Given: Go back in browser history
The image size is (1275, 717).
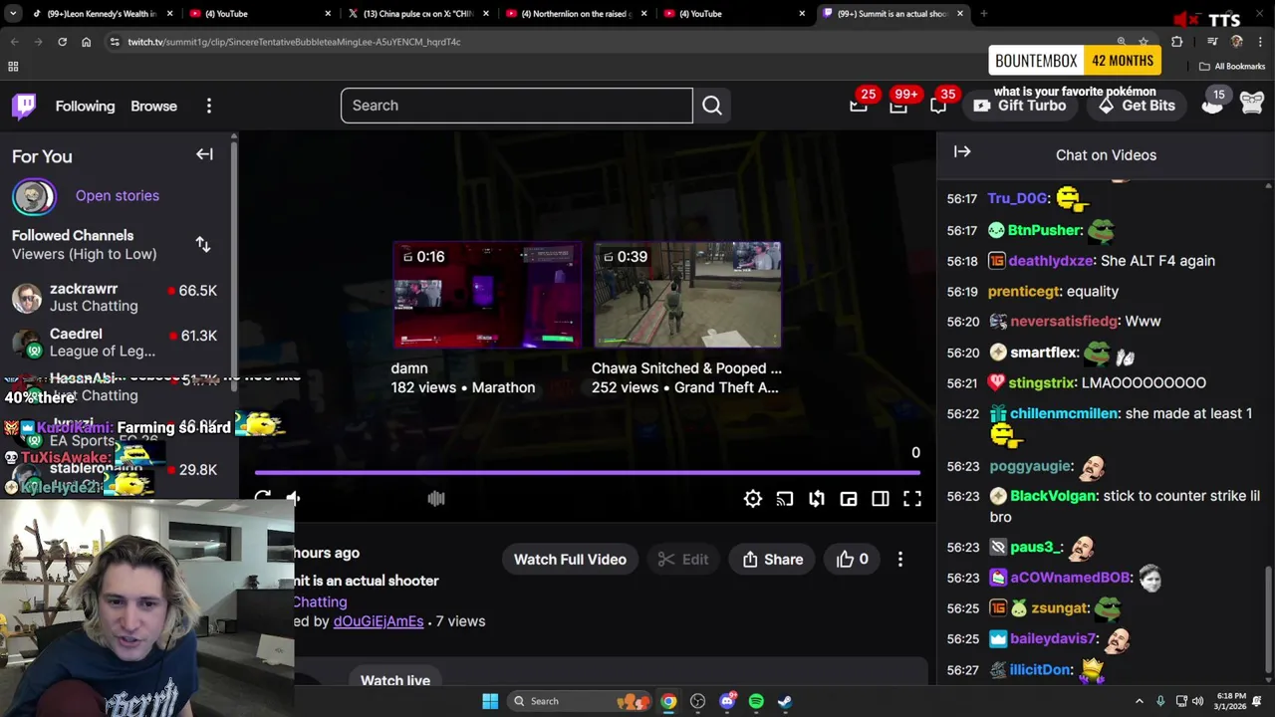Looking at the screenshot, I should click(x=14, y=42).
